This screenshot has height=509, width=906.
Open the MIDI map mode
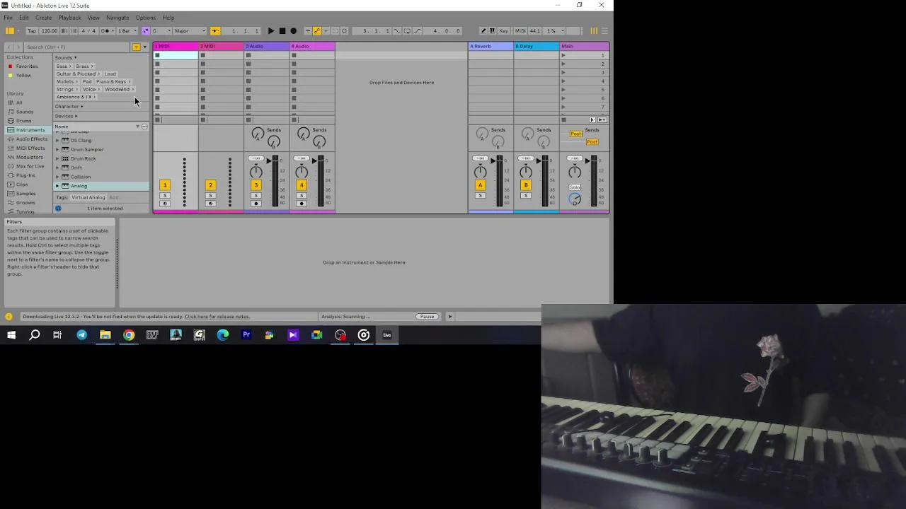pos(520,31)
